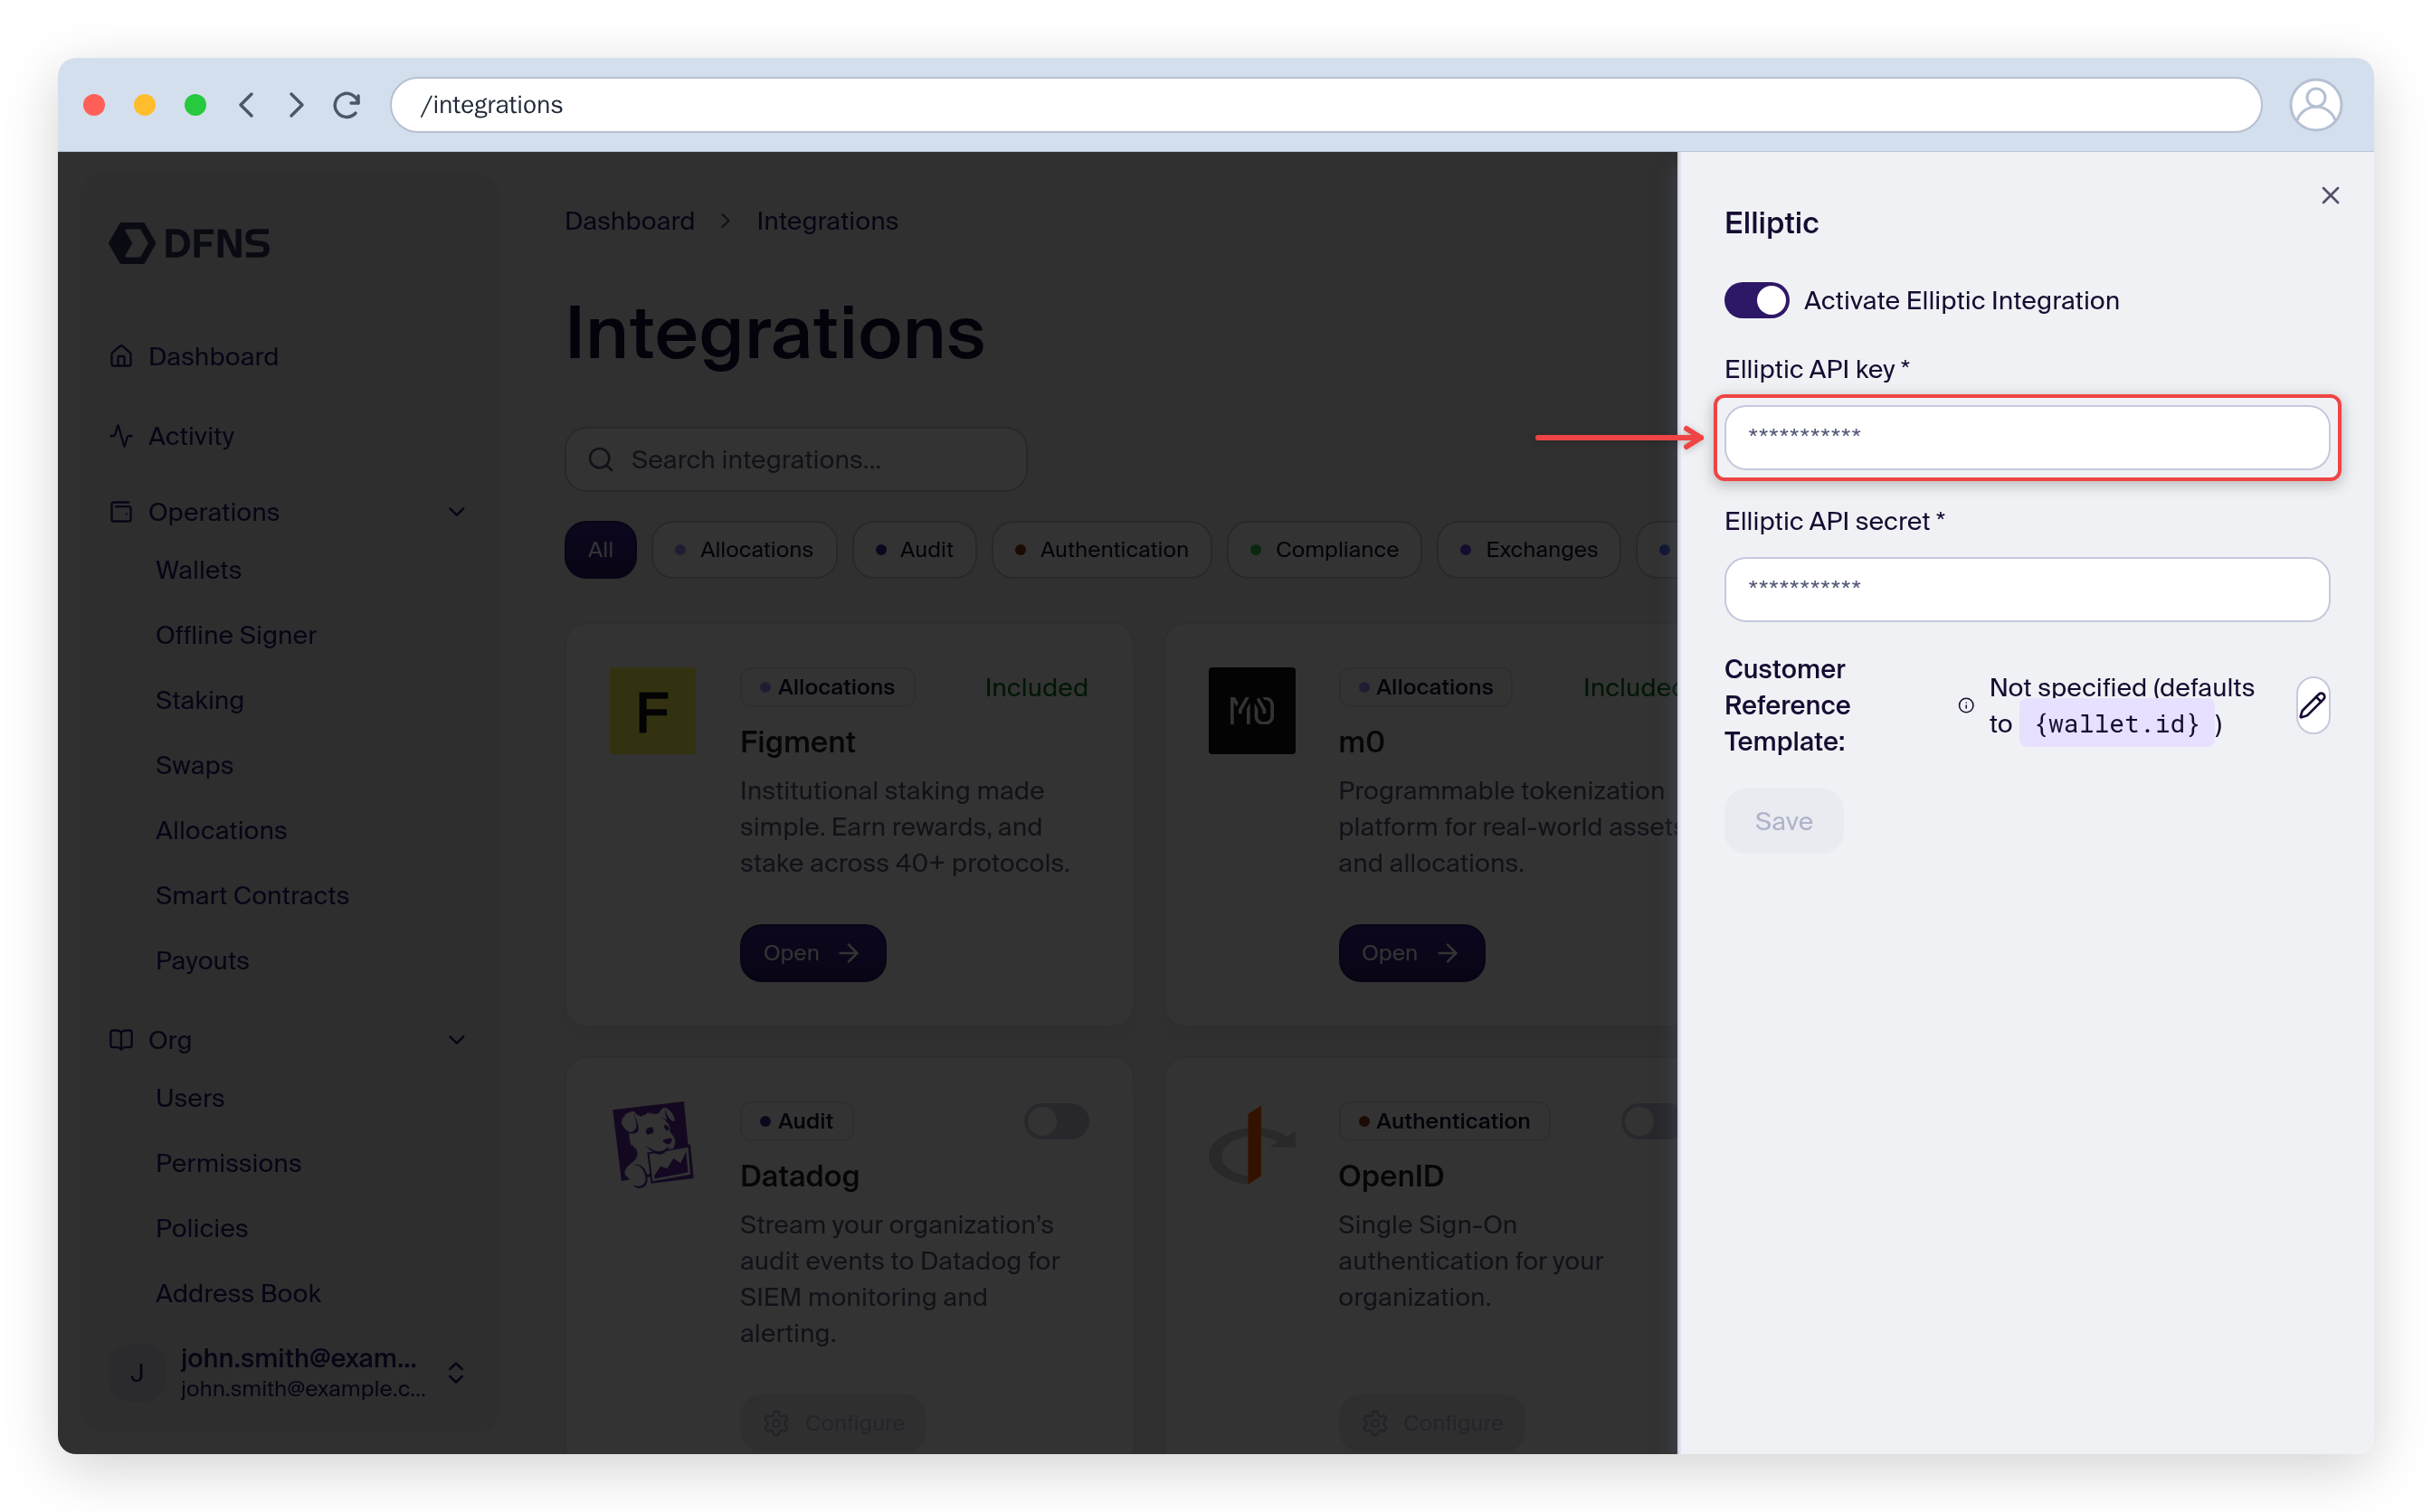
Task: Click the J user avatar
Action: coord(137,1373)
